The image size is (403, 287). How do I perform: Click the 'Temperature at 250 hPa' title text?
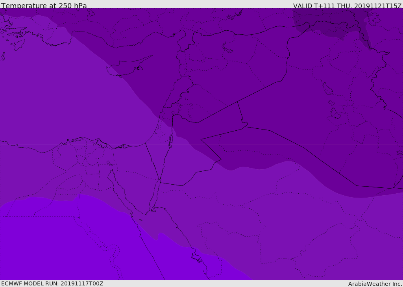(x=44, y=6)
